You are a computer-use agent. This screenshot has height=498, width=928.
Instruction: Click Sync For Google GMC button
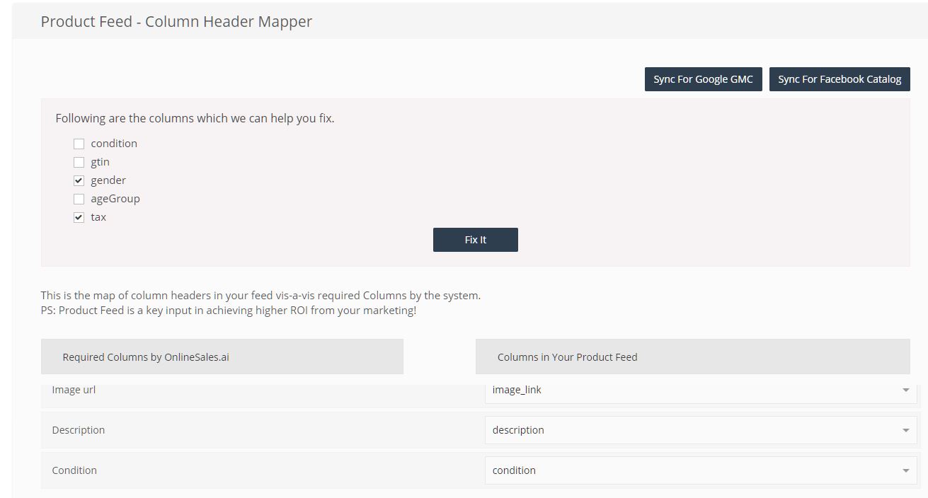(703, 79)
